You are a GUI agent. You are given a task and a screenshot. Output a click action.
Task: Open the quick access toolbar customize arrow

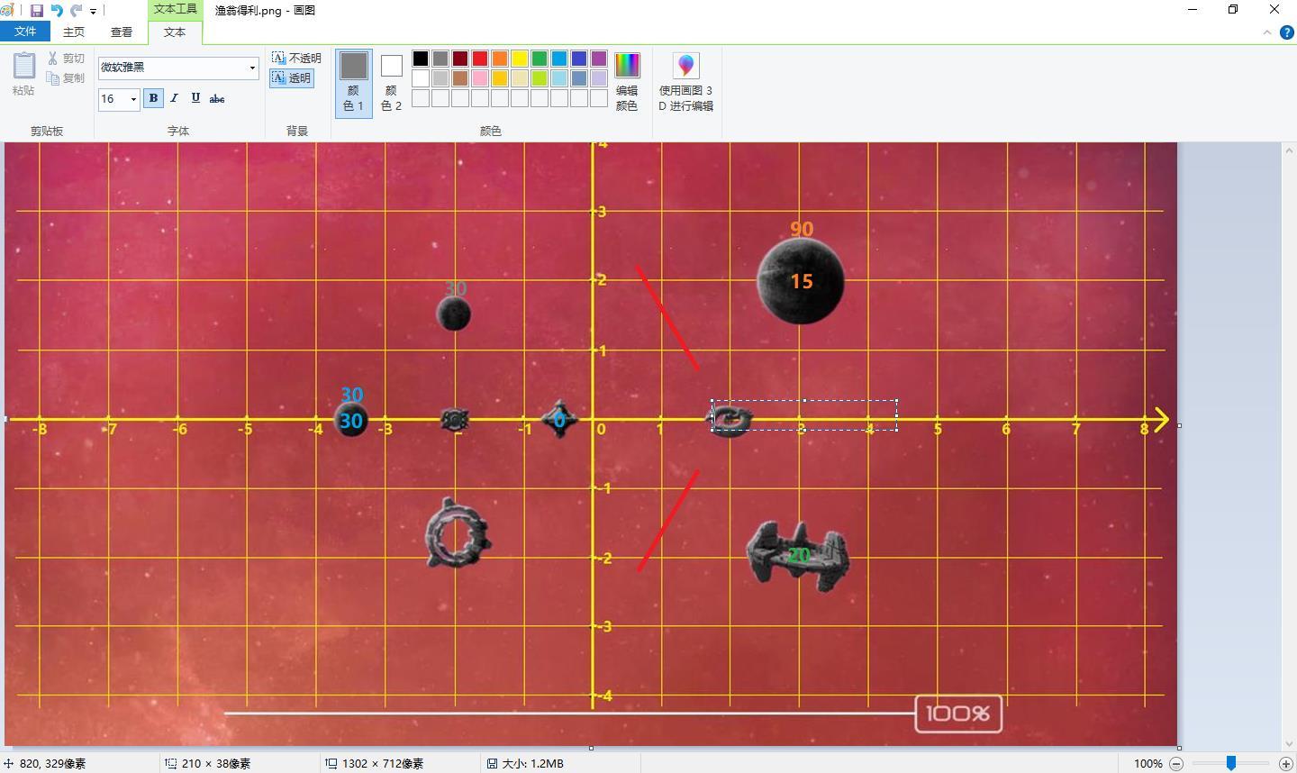point(93,12)
